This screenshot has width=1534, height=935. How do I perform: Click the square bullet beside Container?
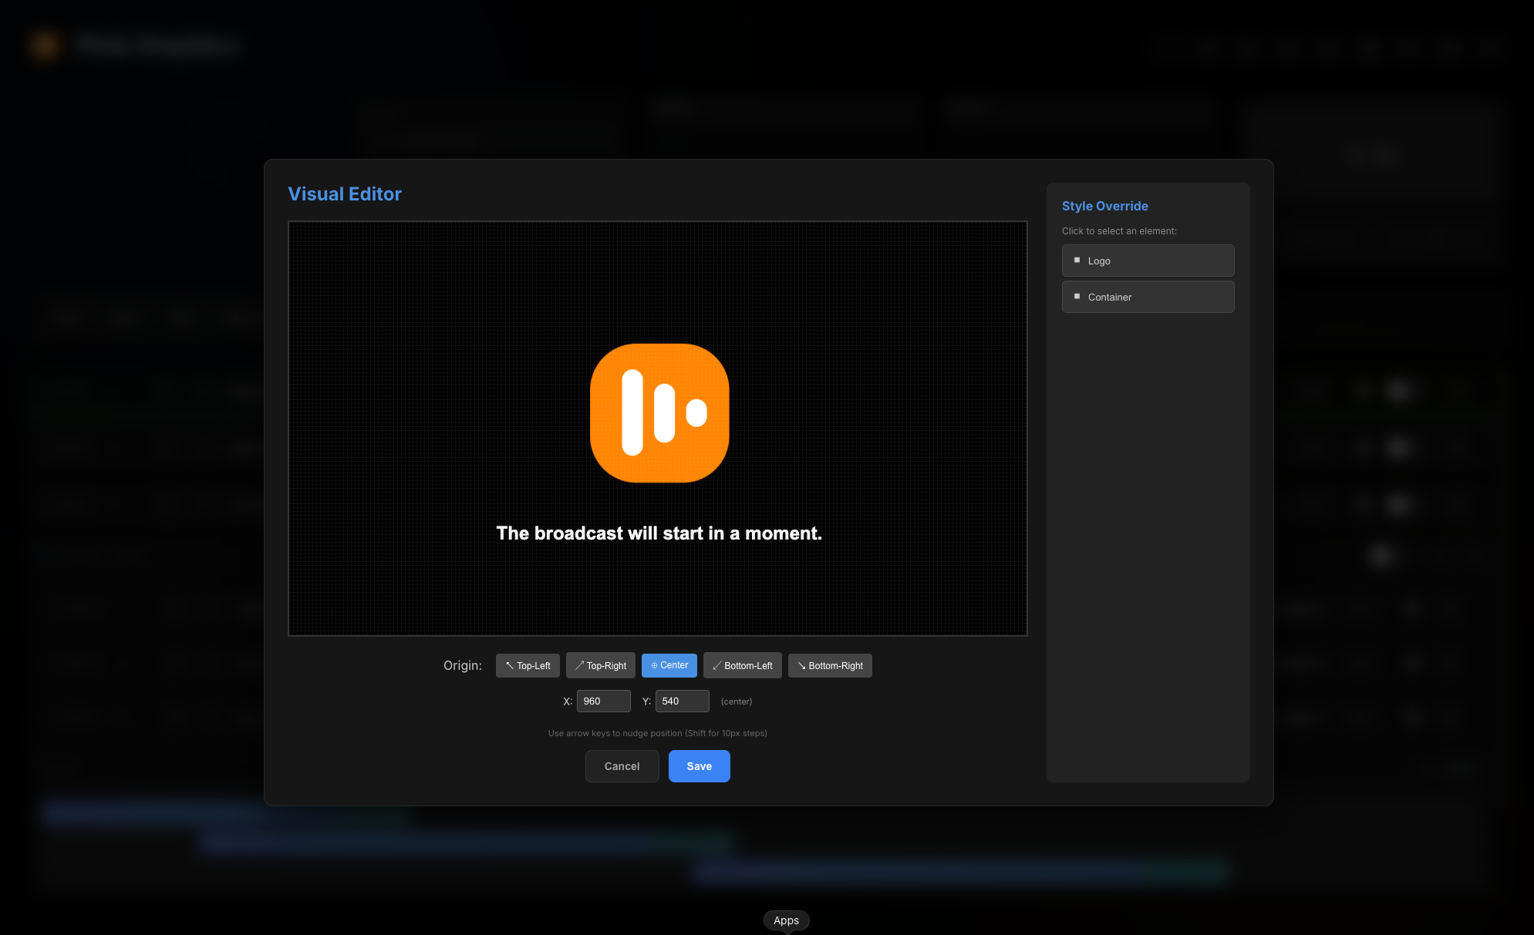point(1077,297)
